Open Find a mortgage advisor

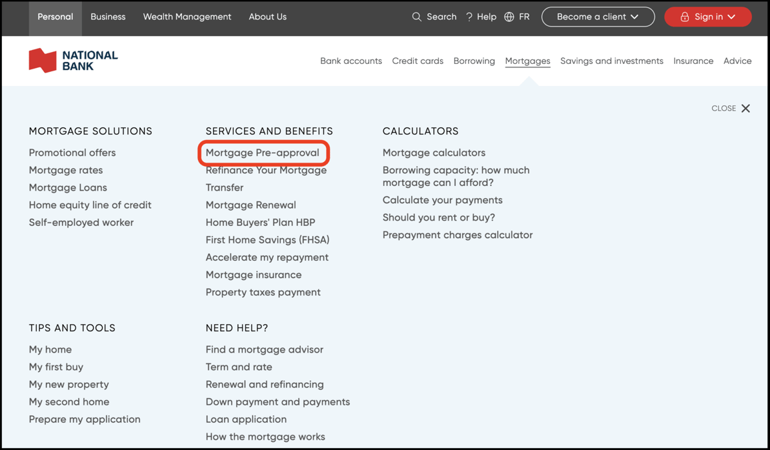point(264,349)
